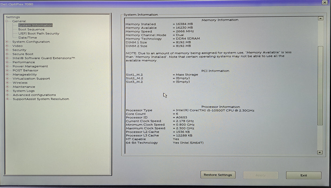Expand the Advanced configurations node

[x=7, y=95]
